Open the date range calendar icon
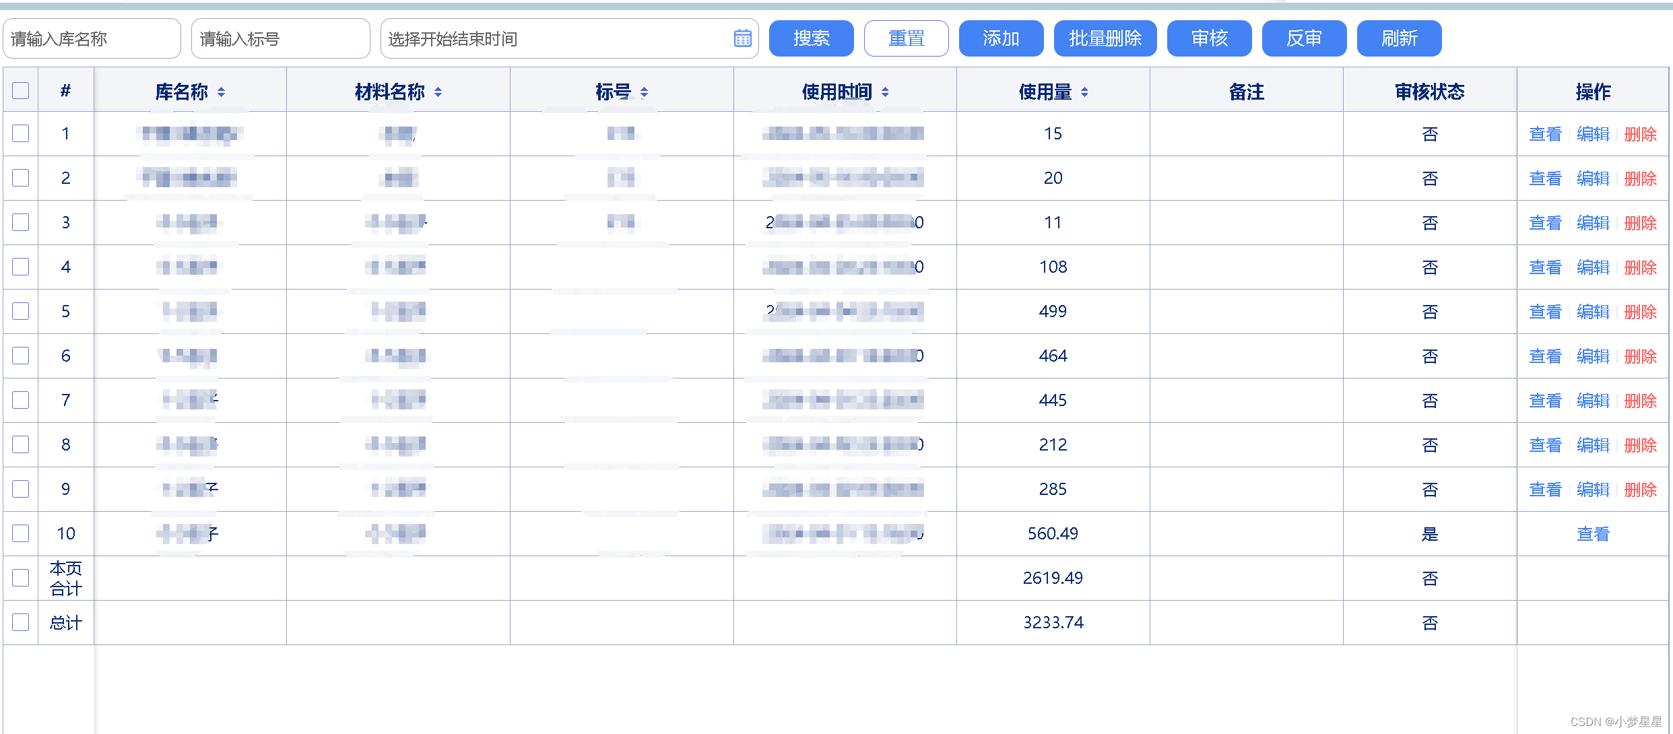The width and height of the screenshot is (1673, 734). [x=742, y=38]
